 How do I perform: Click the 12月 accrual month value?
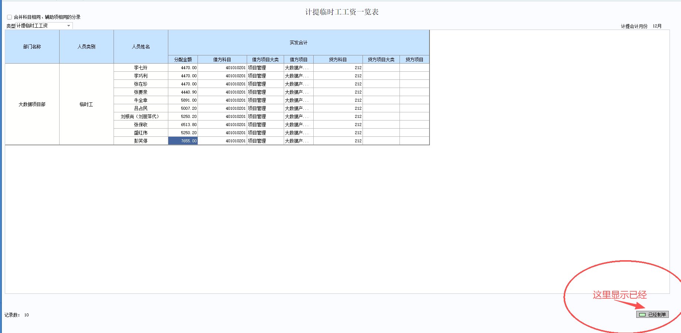point(657,26)
